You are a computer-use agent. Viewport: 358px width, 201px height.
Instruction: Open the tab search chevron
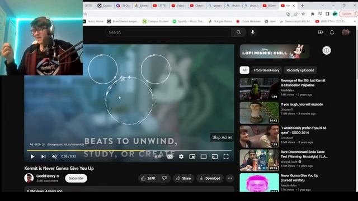point(322,6)
